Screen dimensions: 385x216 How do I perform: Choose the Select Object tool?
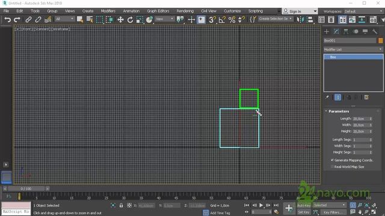coord(80,20)
